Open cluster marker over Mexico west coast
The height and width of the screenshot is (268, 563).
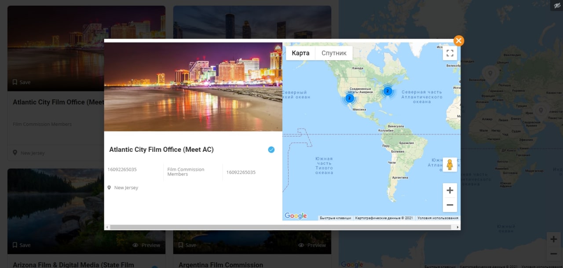tap(349, 98)
